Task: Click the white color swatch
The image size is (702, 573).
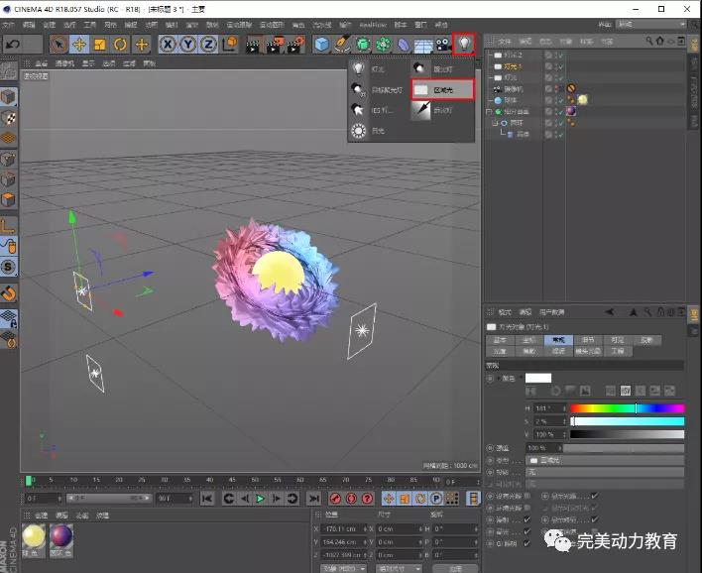Action: click(537, 378)
